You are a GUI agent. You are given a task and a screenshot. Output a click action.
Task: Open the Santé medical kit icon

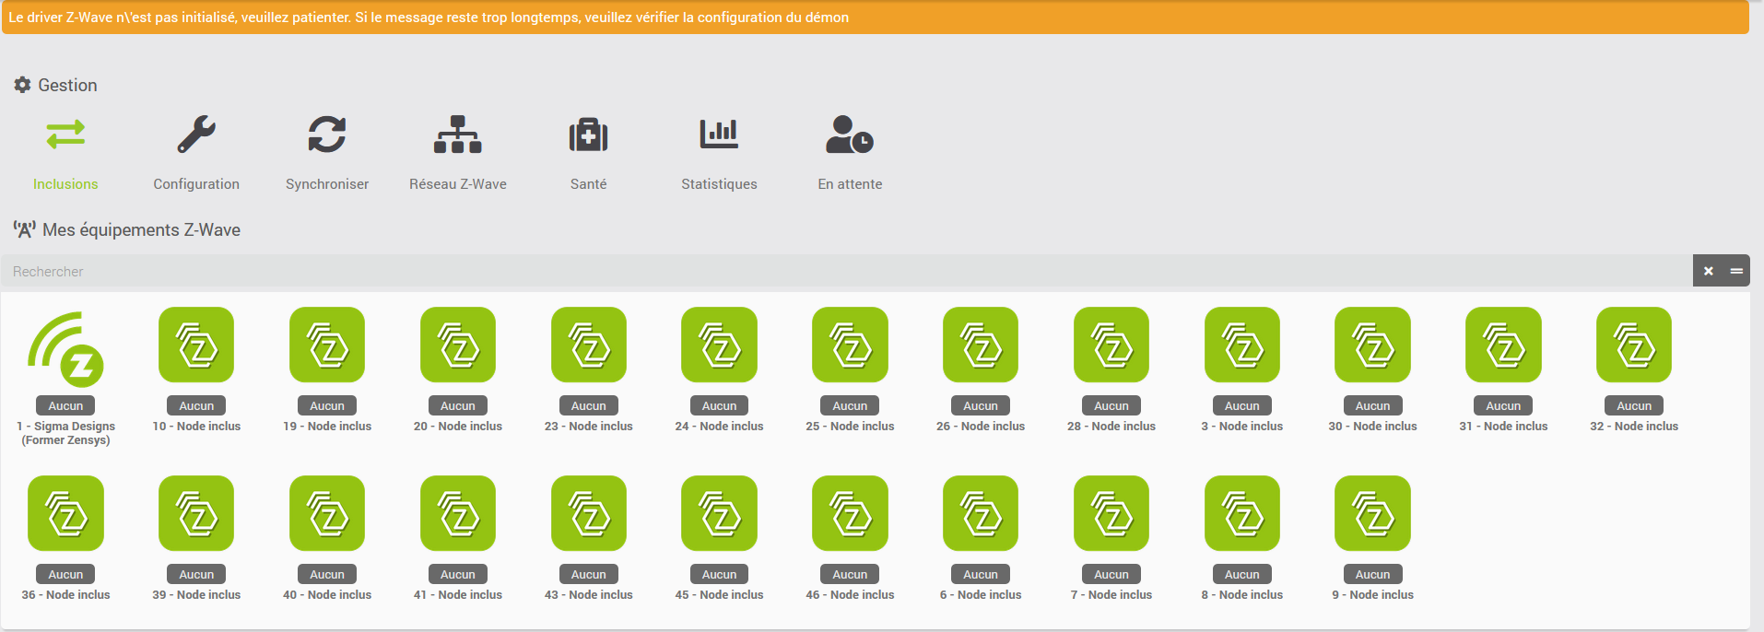[x=588, y=135]
